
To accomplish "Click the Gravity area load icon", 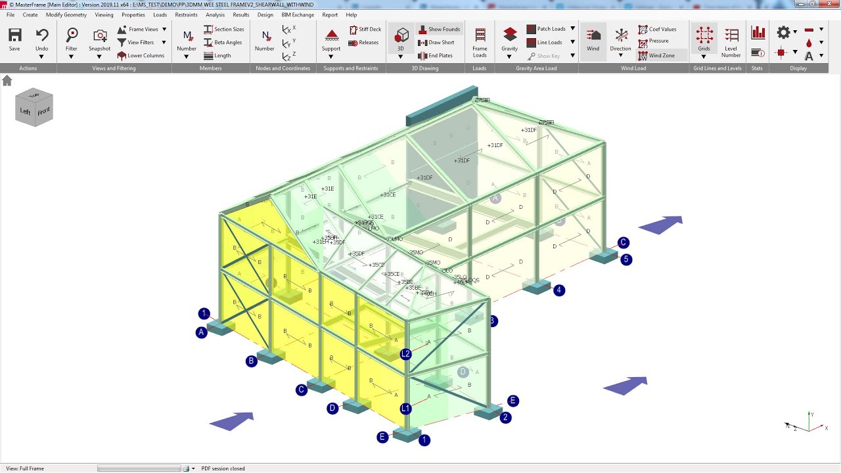I will coord(510,35).
